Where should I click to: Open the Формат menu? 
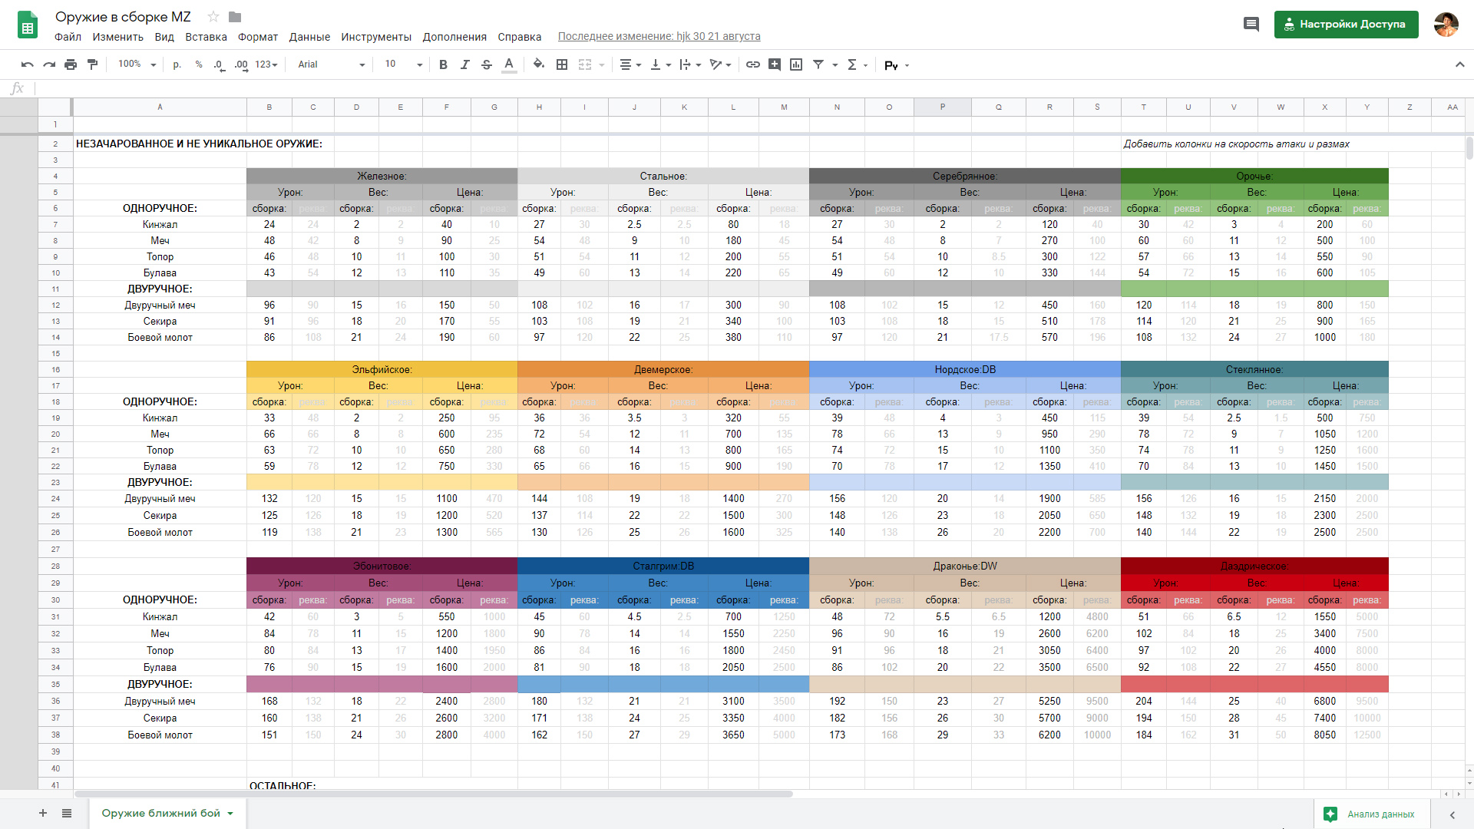[x=257, y=37]
